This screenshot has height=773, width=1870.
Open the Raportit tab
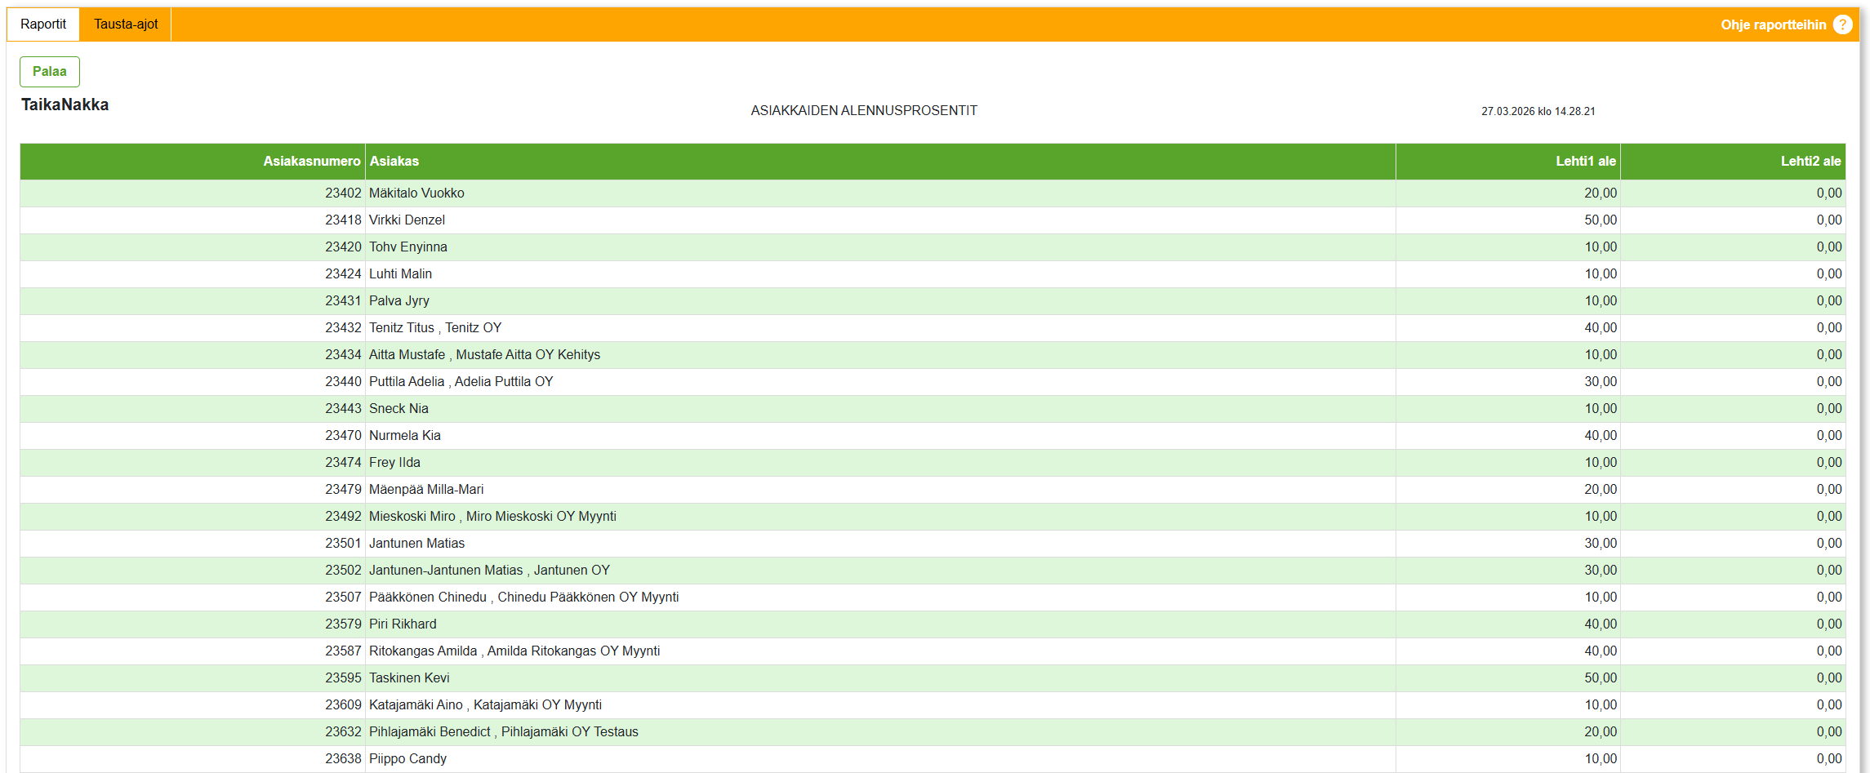coord(43,24)
